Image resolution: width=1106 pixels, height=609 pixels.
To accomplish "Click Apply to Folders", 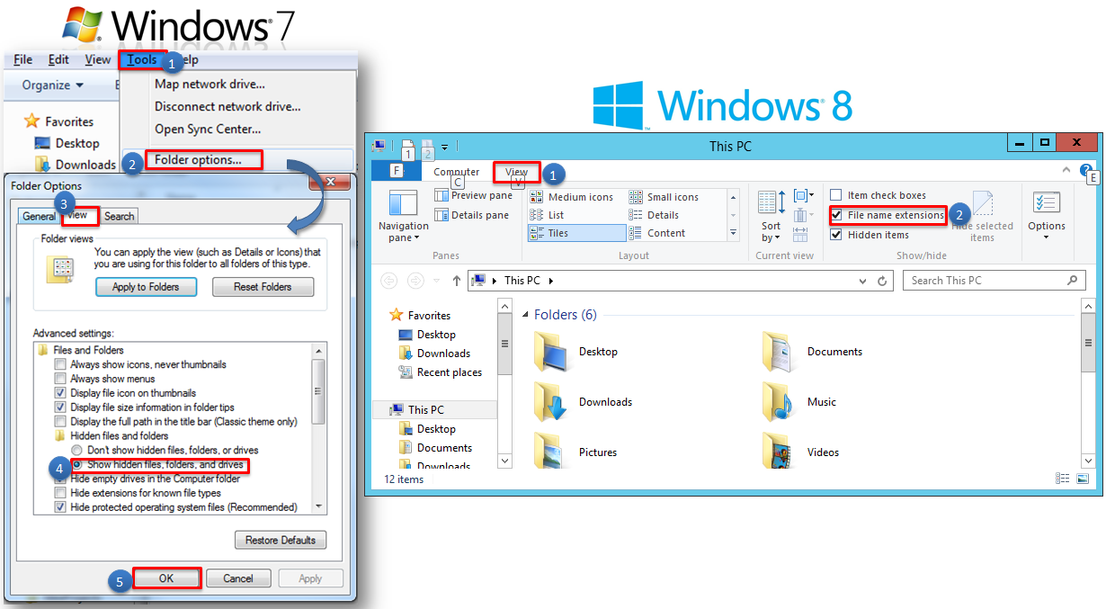I will 146,286.
